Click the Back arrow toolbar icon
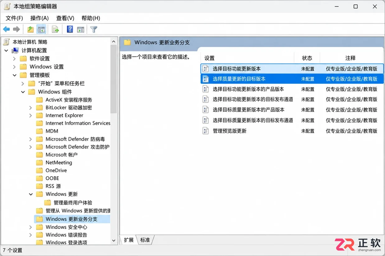 [6, 29]
